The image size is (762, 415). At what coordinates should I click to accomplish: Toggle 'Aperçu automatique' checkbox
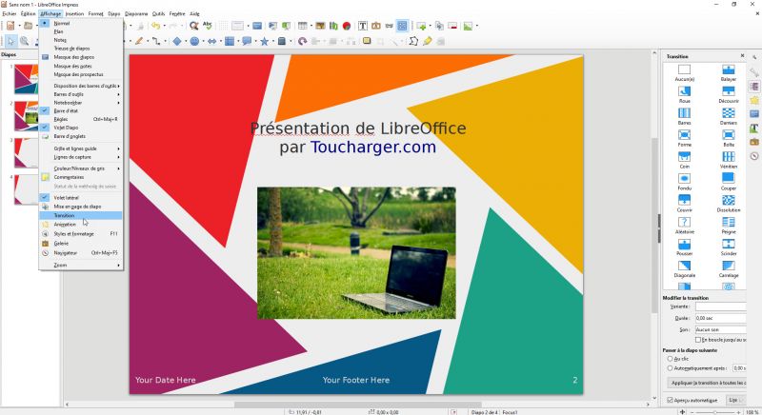(x=670, y=400)
